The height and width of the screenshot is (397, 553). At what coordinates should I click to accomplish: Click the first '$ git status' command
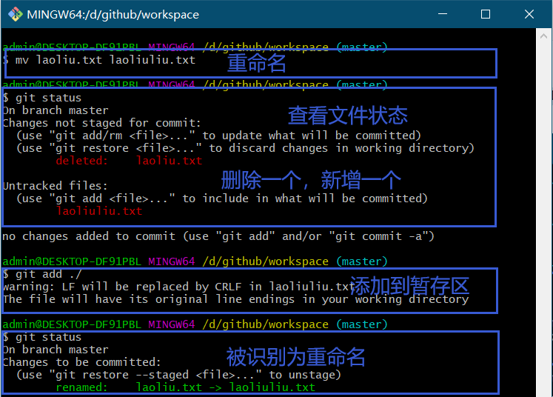(42, 98)
